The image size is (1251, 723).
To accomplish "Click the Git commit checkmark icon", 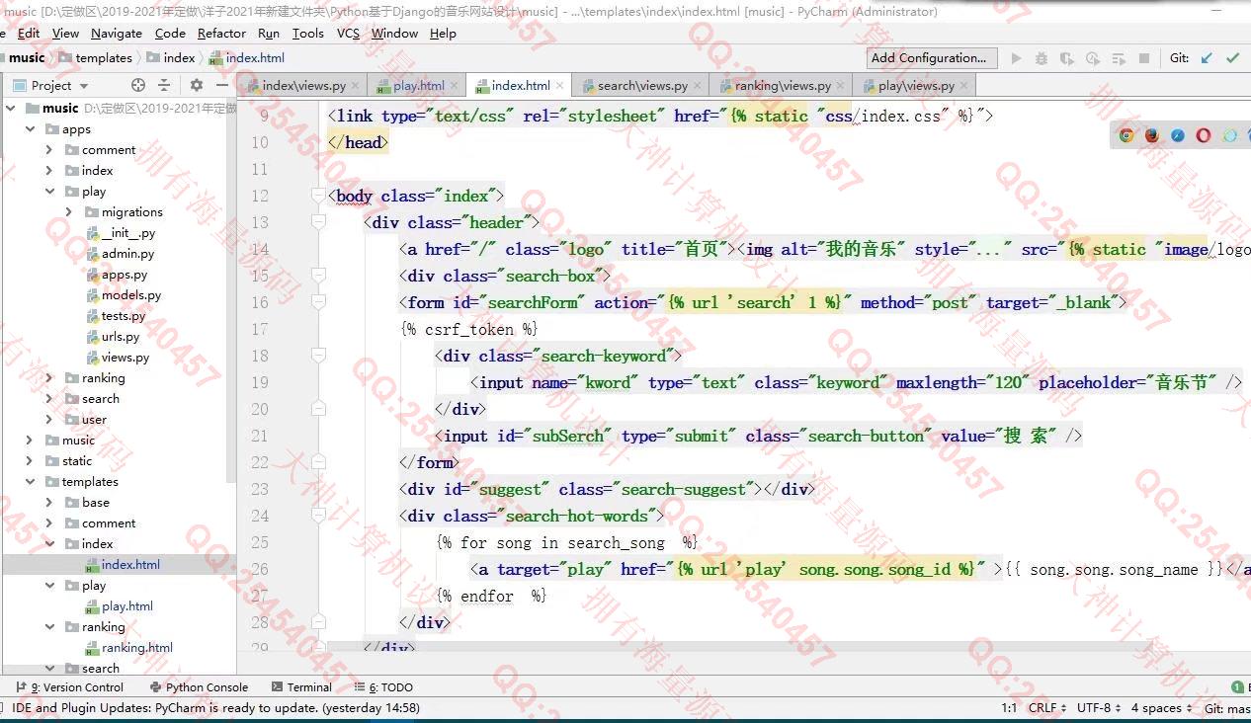I will pos(1233,58).
